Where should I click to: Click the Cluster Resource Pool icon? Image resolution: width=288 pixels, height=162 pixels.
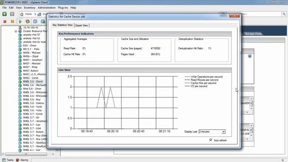(x=20, y=31)
